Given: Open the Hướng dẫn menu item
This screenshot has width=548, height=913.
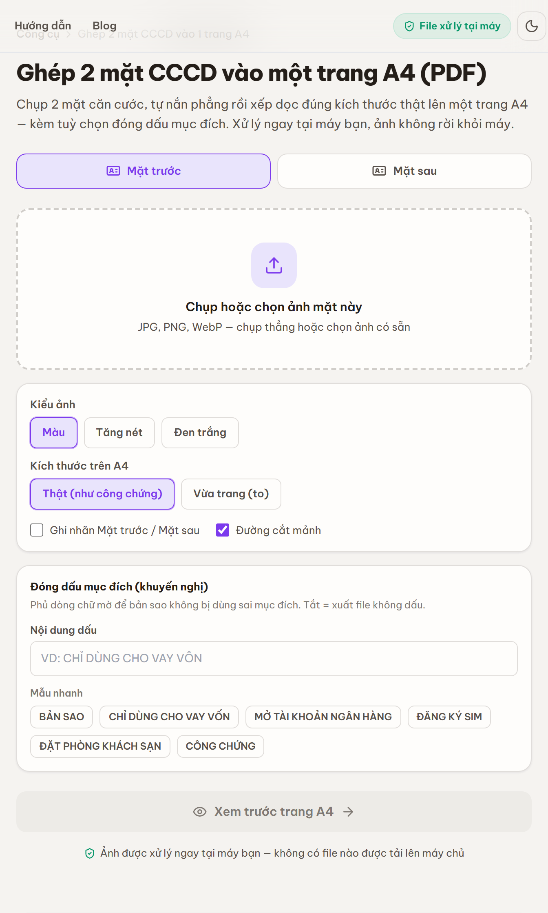Looking at the screenshot, I should pyautogui.click(x=43, y=26).
